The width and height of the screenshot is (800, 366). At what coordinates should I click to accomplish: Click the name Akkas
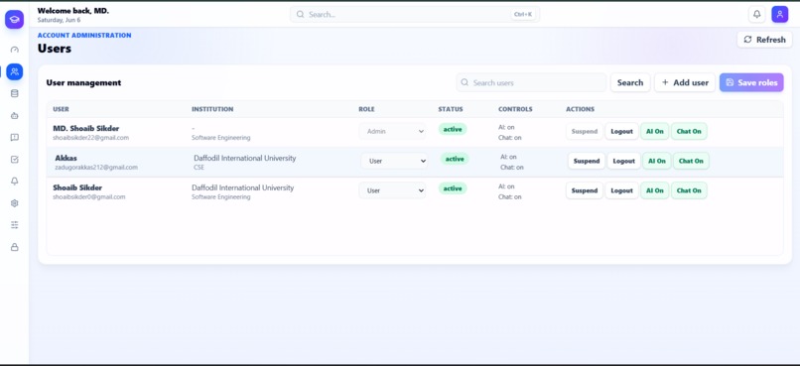pos(66,158)
